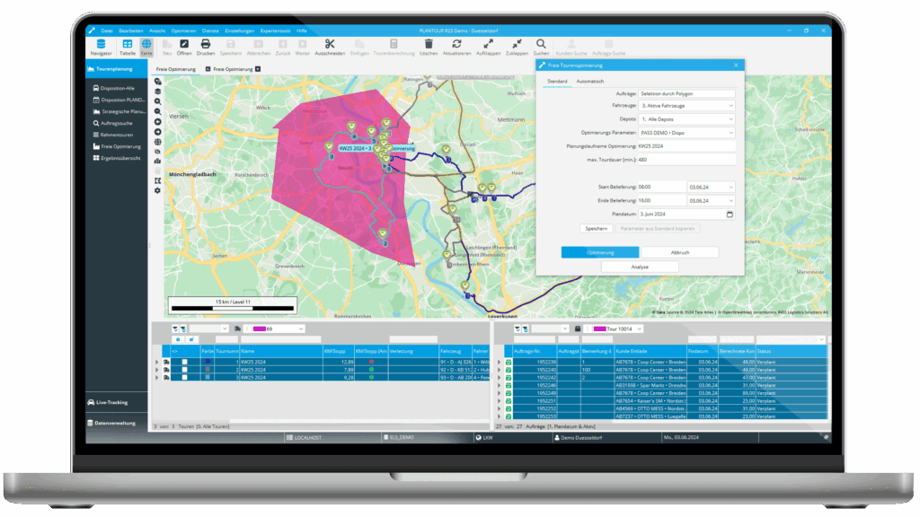The image size is (920, 517).
Task: Click the Löschen trash icon
Action: point(429,44)
